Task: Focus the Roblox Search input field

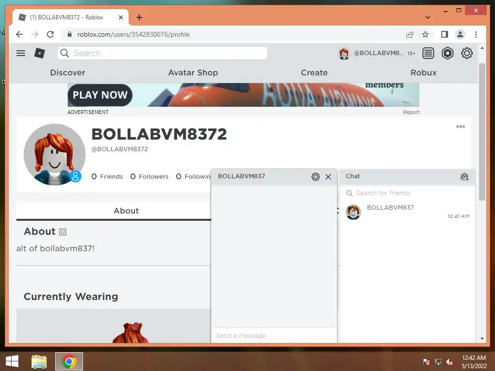Action: point(162,53)
